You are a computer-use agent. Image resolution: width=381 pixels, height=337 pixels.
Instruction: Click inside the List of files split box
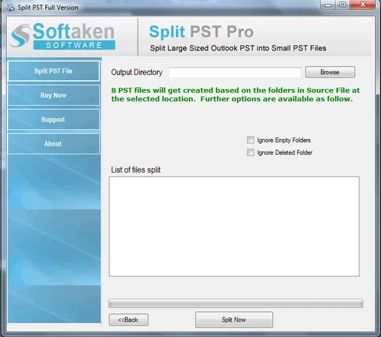pos(234,226)
